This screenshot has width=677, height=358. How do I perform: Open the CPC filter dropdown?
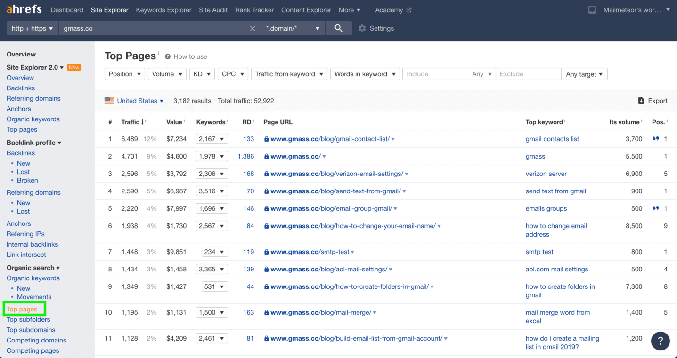pyautogui.click(x=233, y=74)
